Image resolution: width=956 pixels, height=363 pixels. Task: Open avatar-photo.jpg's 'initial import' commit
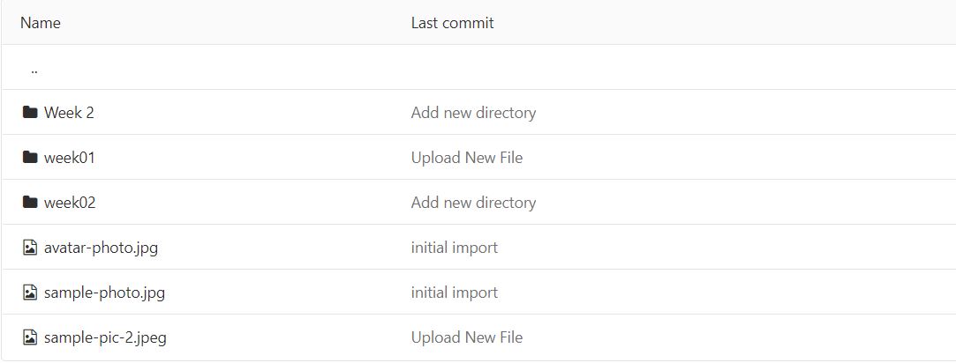[x=455, y=248]
